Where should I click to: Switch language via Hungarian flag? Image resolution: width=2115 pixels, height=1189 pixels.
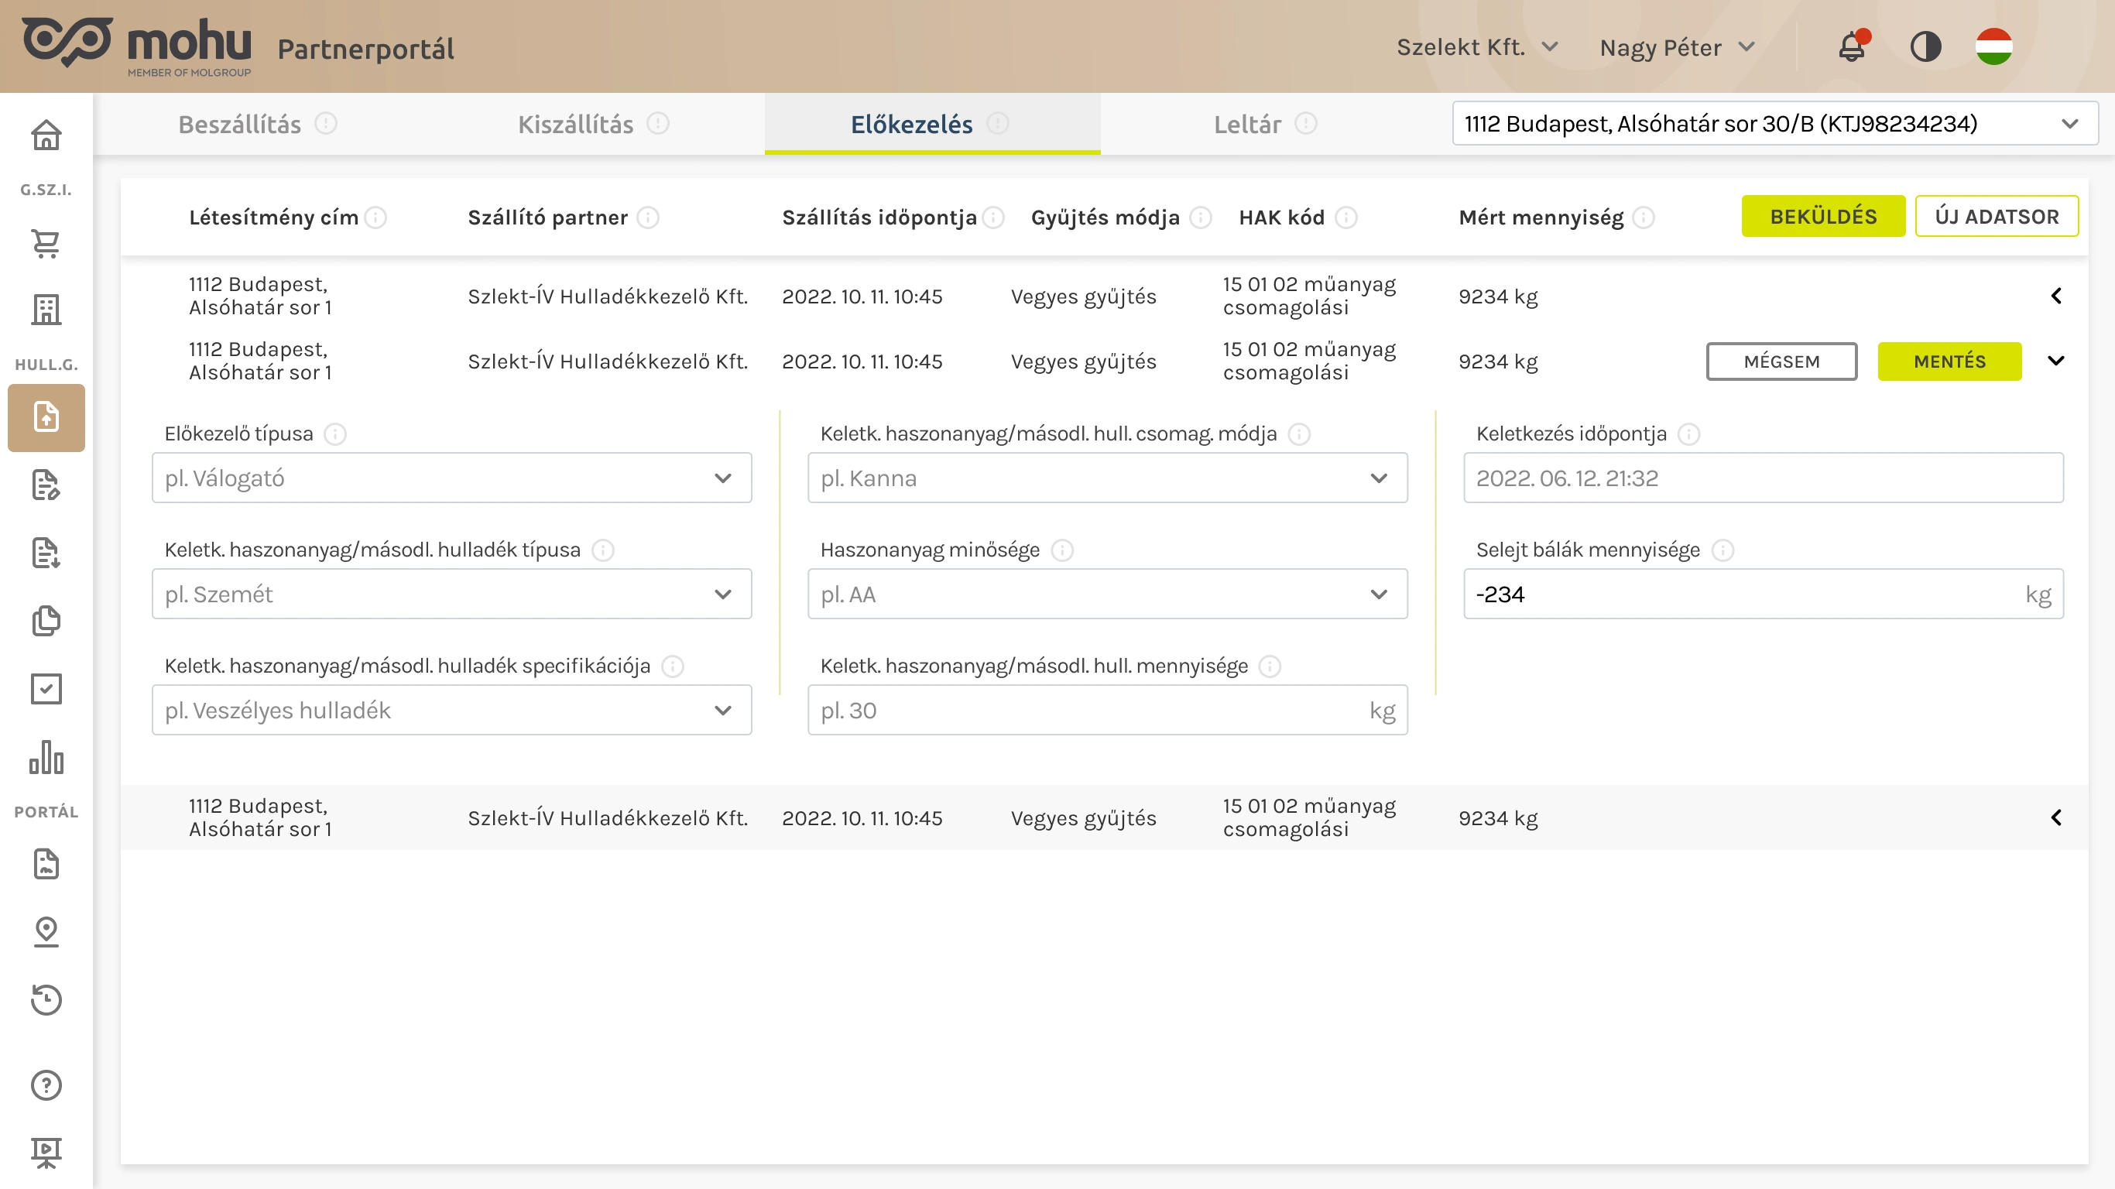(x=1993, y=46)
